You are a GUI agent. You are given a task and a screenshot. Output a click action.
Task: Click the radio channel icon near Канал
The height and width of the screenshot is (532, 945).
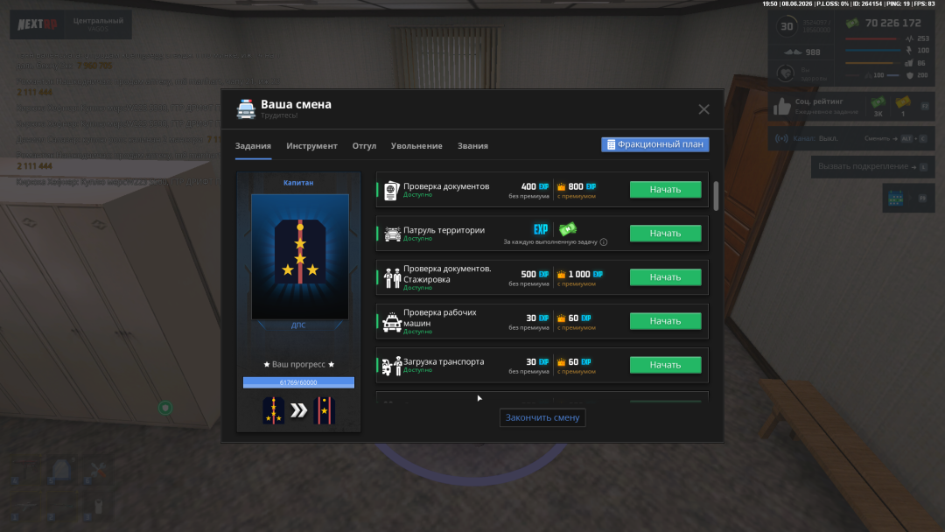[781, 138]
